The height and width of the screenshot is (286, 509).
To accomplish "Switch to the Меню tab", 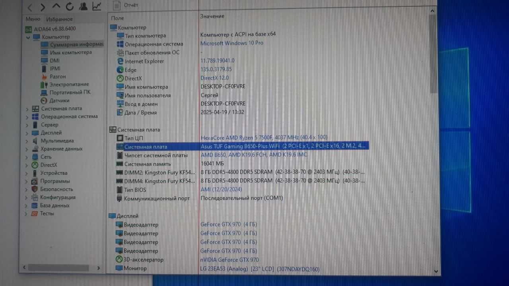I will click(x=33, y=19).
